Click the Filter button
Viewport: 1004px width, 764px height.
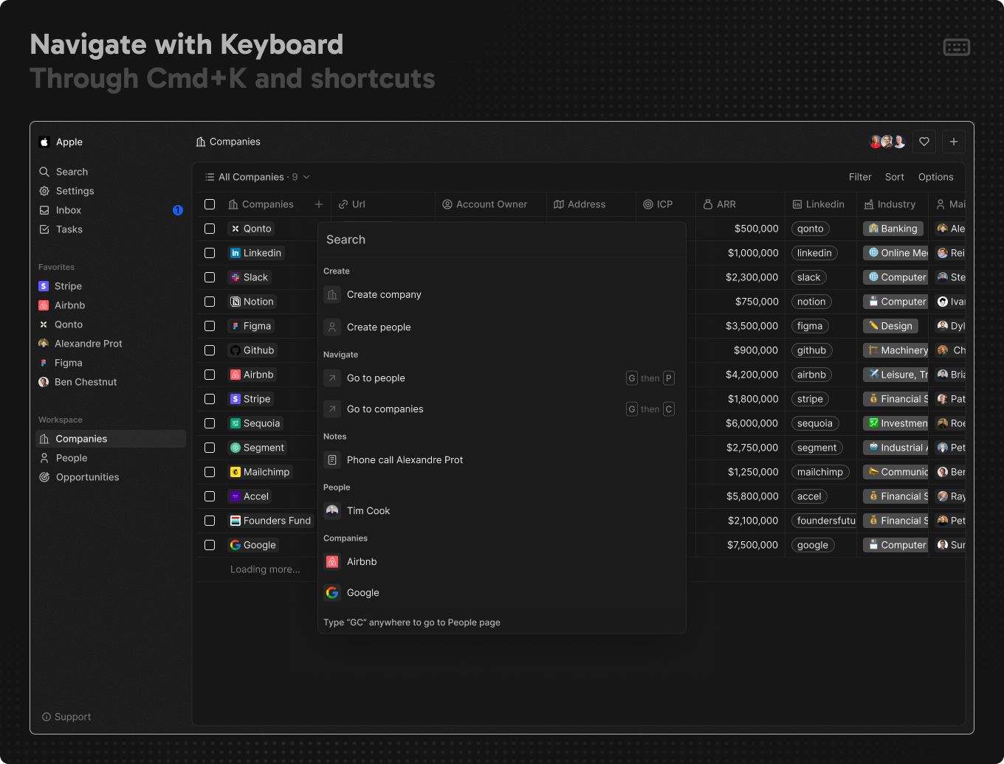click(860, 177)
